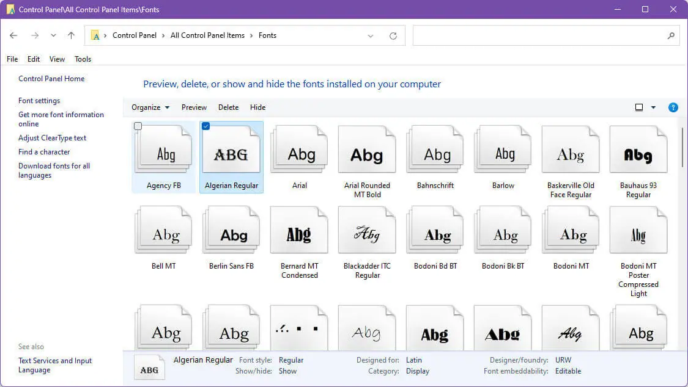Expand the chevron after All Control Panel Items
The image size is (688, 387).
point(251,35)
